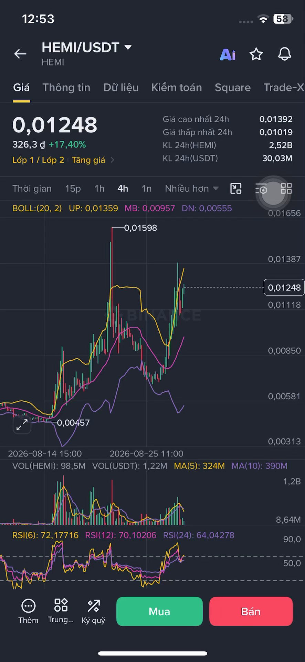Open the AI assistant icon
Image resolution: width=305 pixels, height=662 pixels.
[x=228, y=54]
